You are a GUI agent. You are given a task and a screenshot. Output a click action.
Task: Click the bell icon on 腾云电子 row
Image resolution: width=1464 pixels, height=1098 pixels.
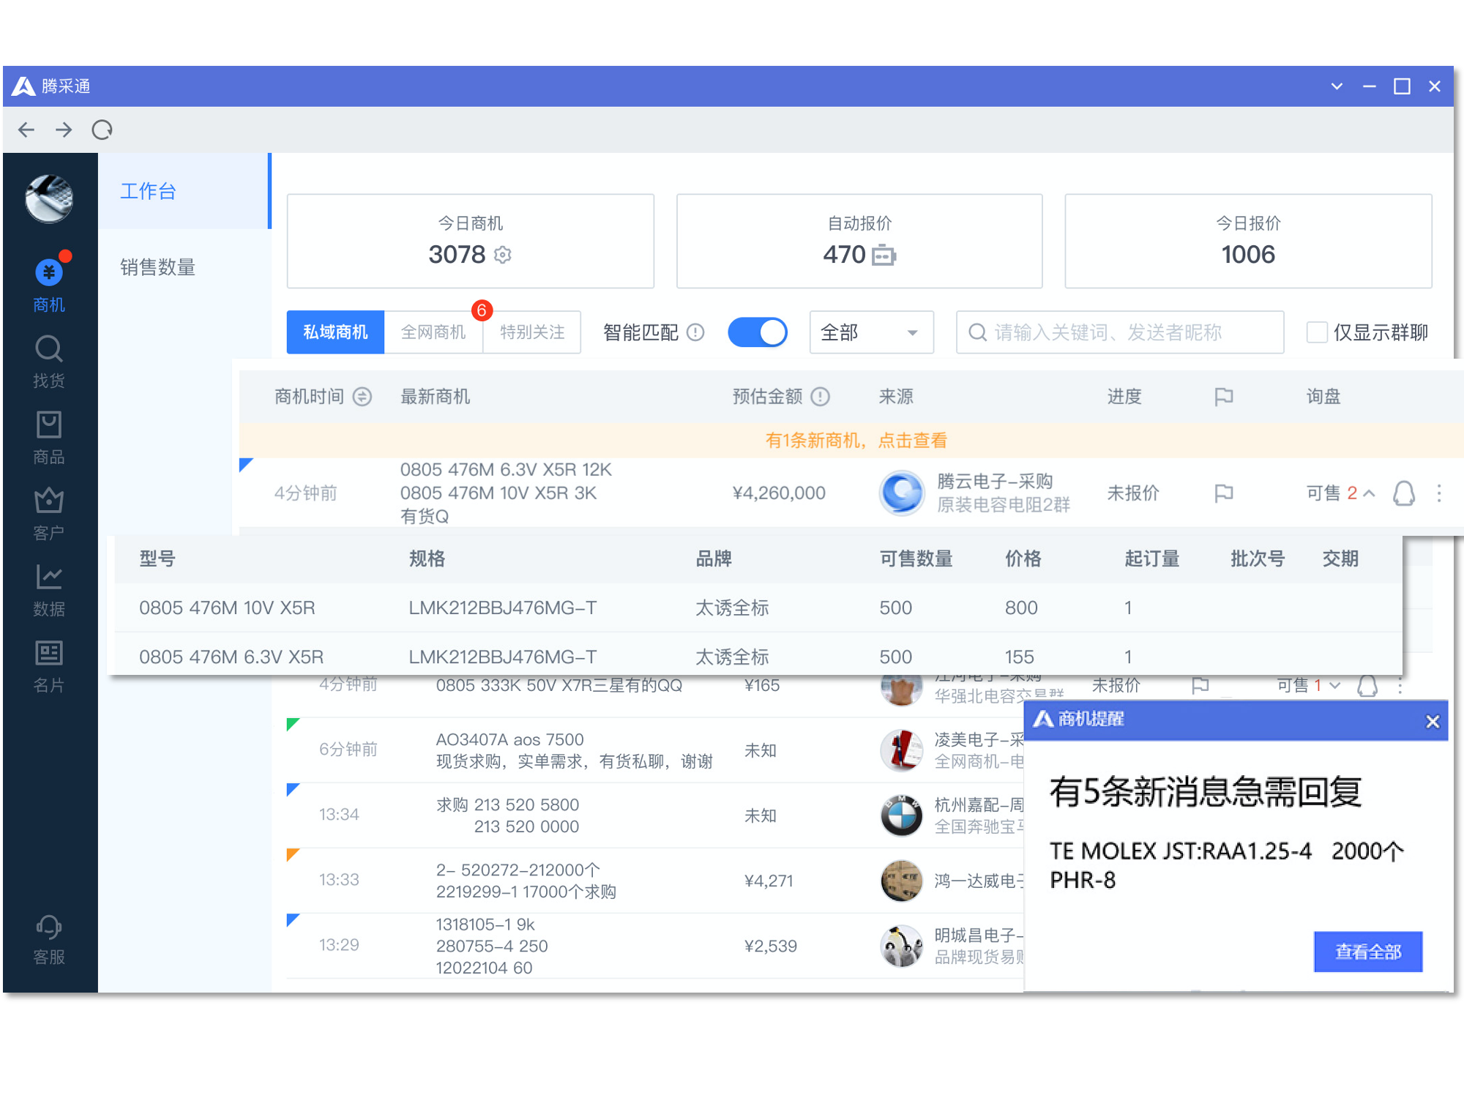pos(1403,493)
